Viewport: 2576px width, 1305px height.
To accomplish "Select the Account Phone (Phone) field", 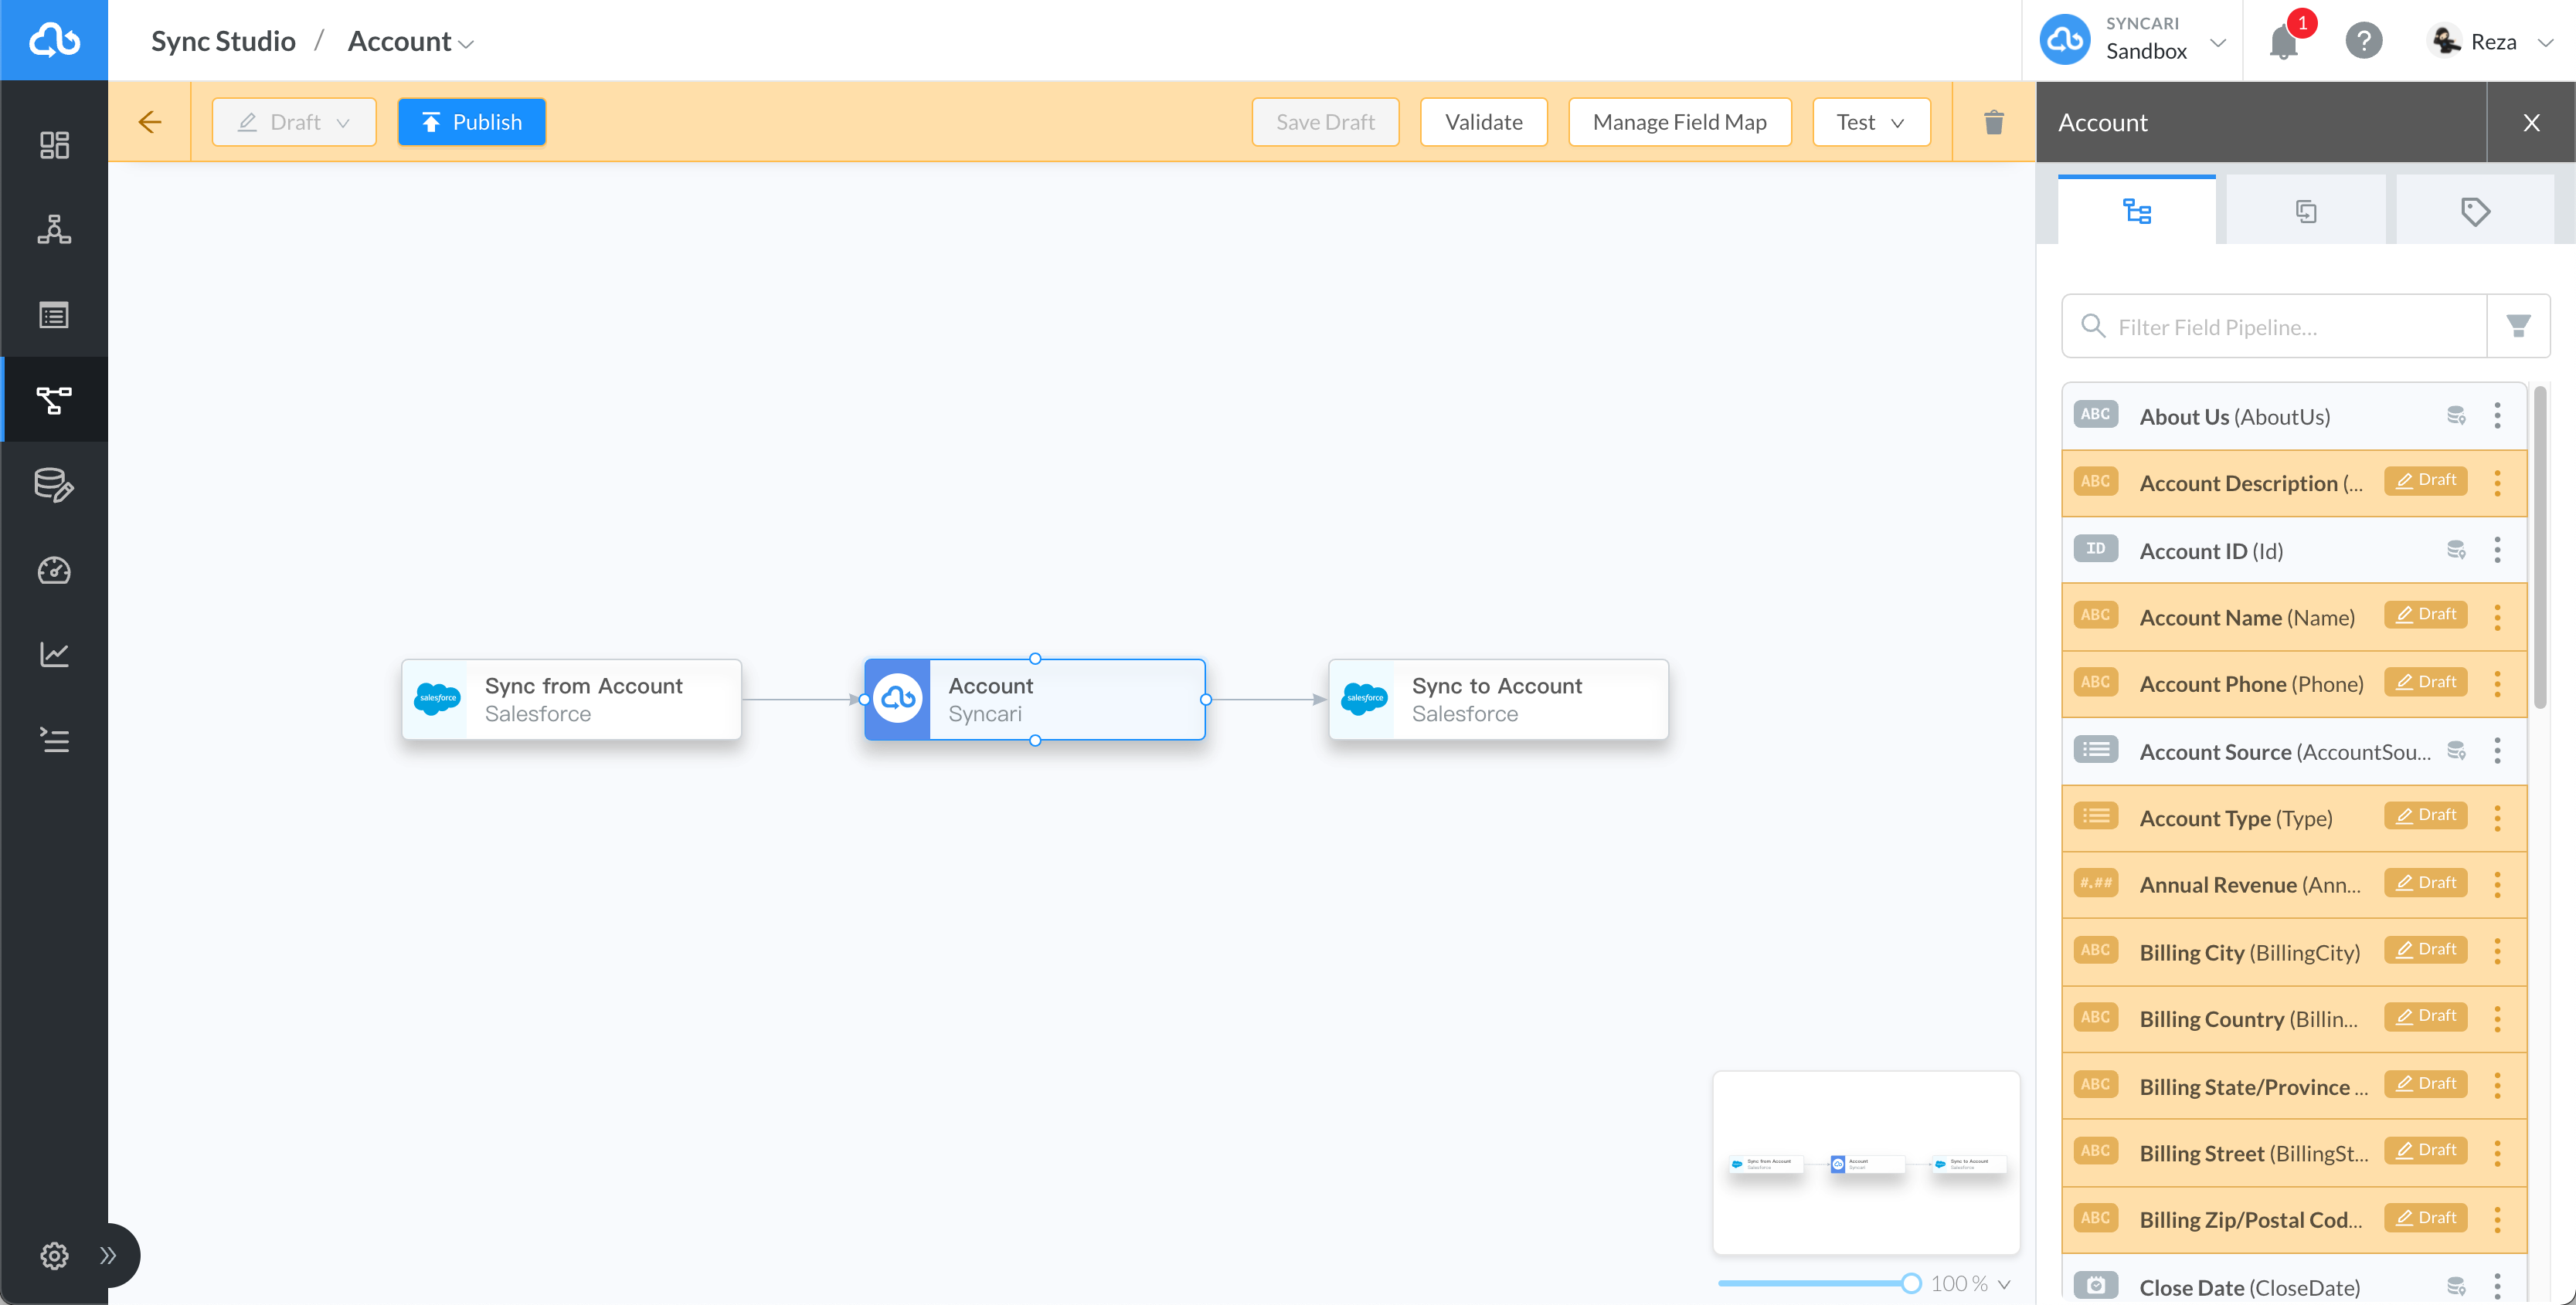I will [2294, 683].
